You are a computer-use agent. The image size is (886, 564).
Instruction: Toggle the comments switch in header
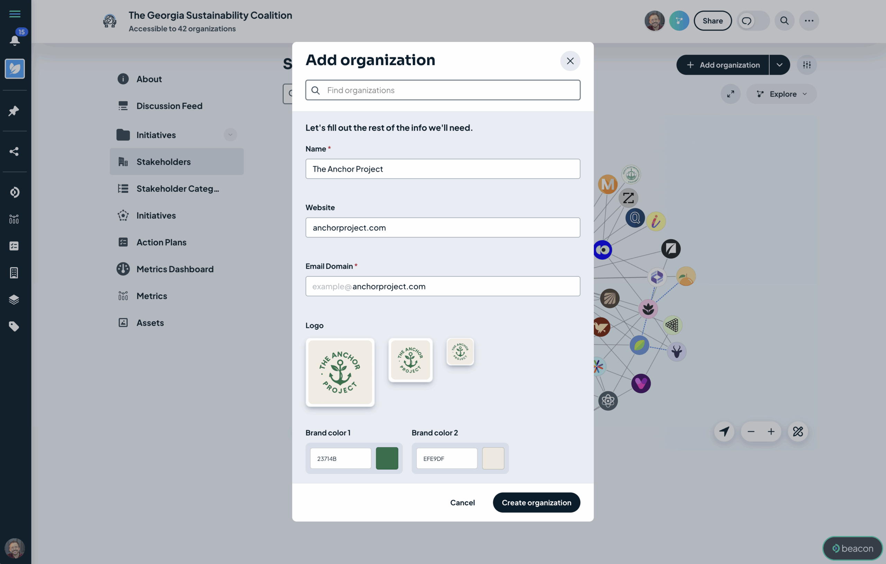[x=753, y=21]
